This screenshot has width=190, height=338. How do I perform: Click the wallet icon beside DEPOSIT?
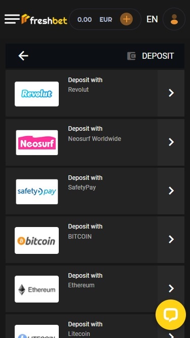pyautogui.click(x=131, y=56)
